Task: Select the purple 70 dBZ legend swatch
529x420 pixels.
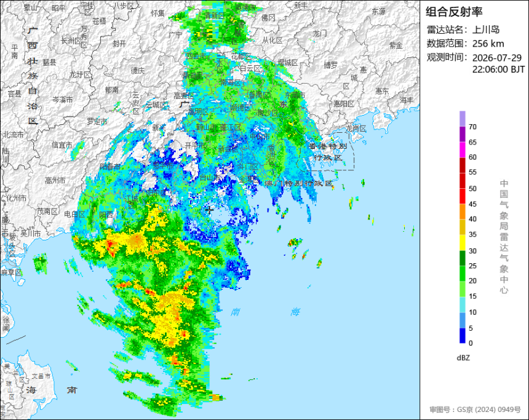Action: pos(462,119)
